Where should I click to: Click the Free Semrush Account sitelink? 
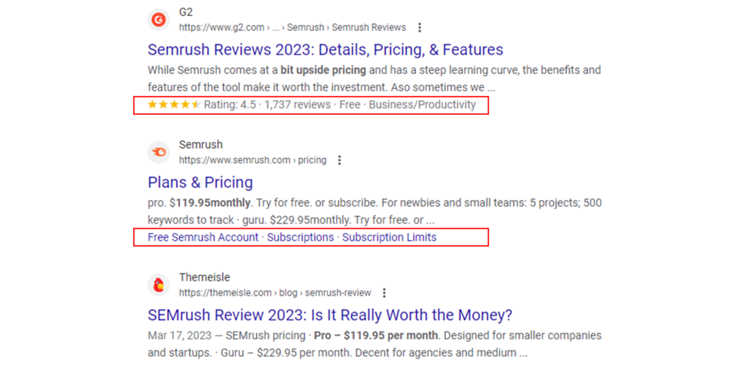[202, 237]
